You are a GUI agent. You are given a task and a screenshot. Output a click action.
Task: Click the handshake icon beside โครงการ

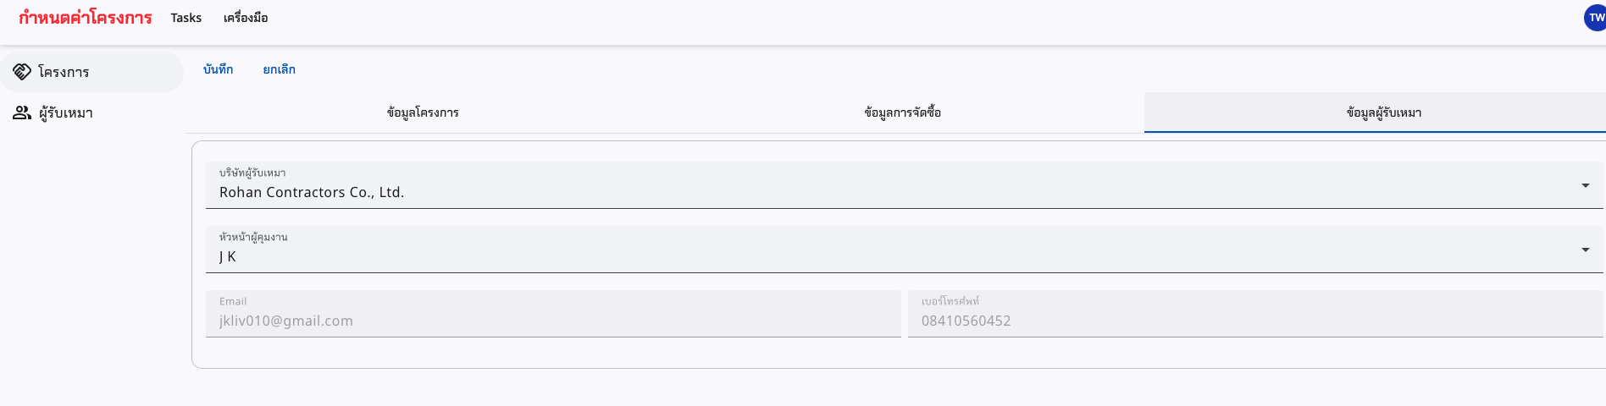pyautogui.click(x=22, y=72)
